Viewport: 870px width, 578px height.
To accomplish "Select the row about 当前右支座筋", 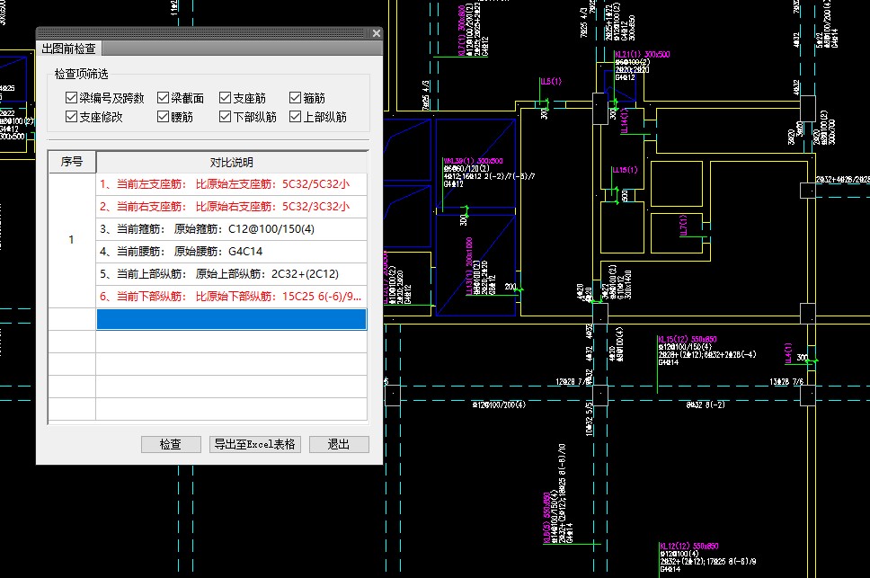I will point(231,207).
